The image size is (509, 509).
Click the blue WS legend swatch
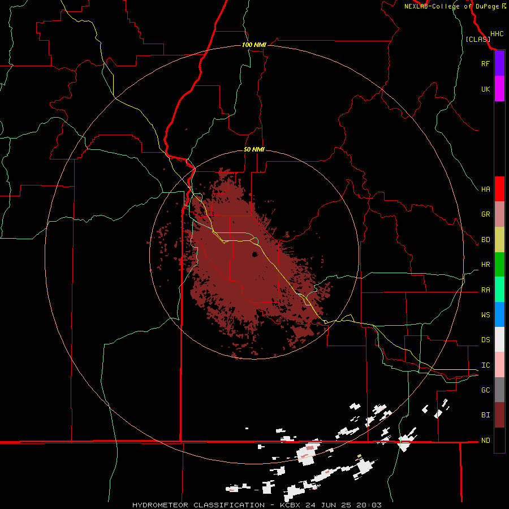point(499,314)
